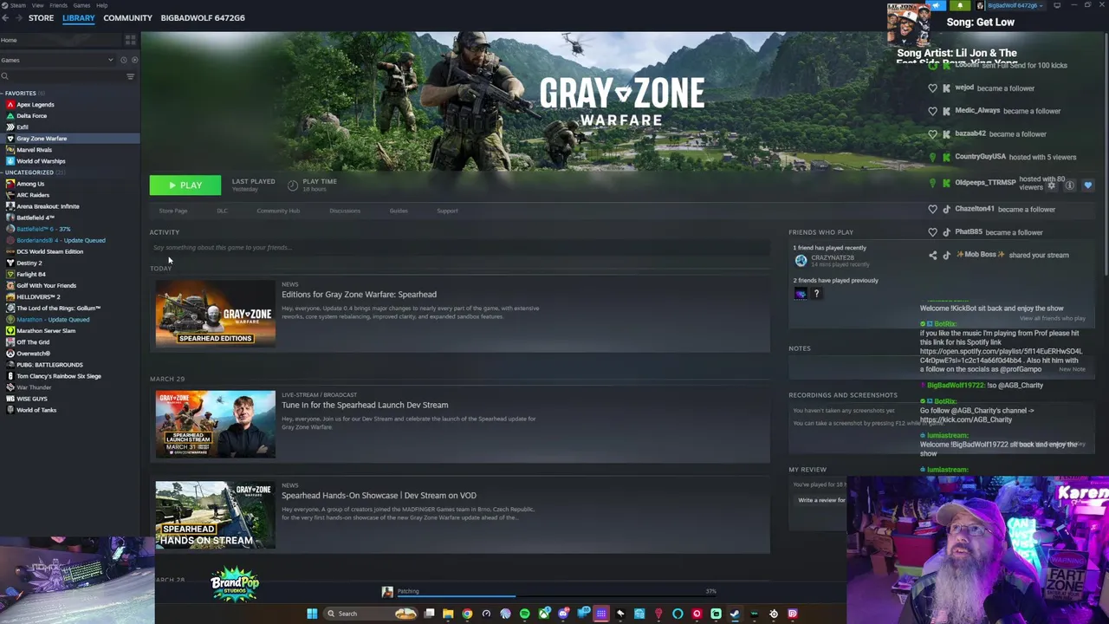Viewport: 1109px width, 624px height.
Task: Open the Help menu
Action: (x=101, y=5)
